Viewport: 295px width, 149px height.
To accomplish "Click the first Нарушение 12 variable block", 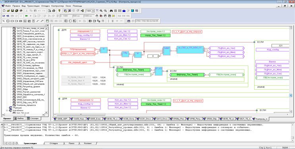I will coord(85,31).
